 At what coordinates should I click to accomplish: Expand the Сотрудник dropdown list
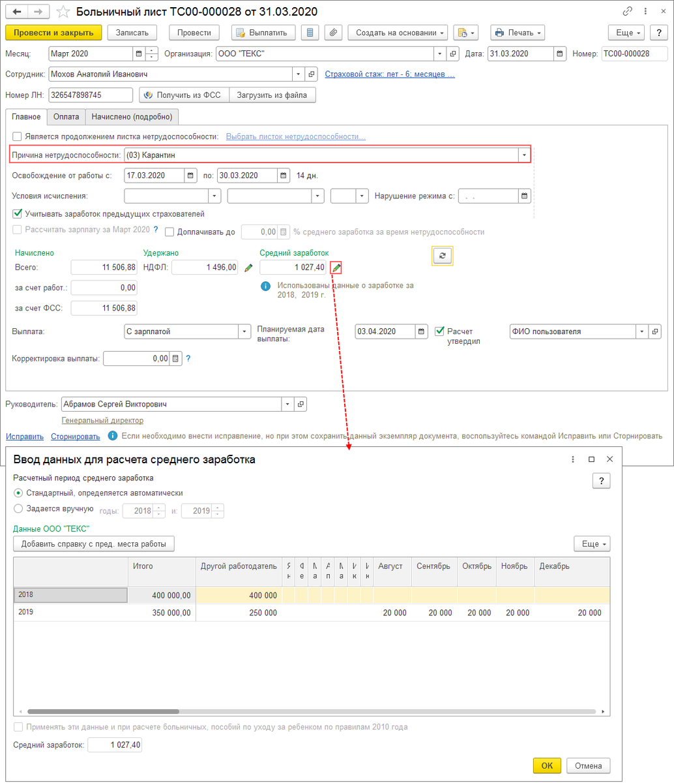pyautogui.click(x=299, y=74)
